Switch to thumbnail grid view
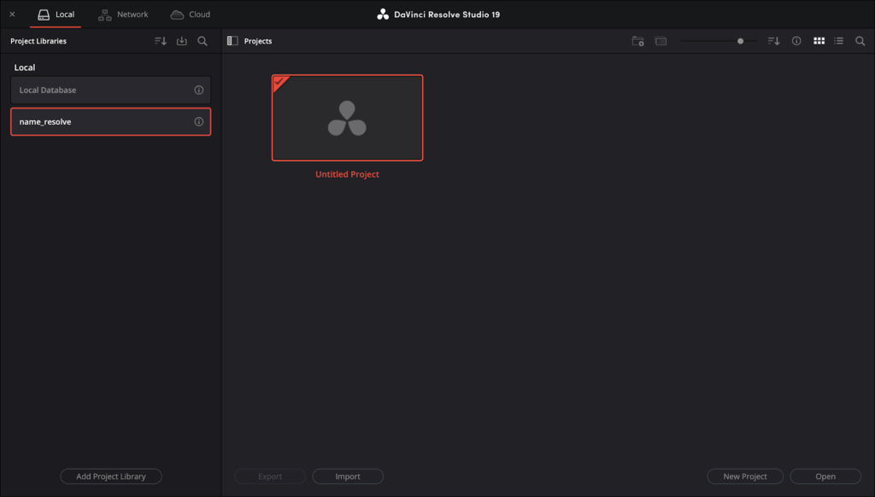This screenshot has height=497, width=875. (819, 41)
